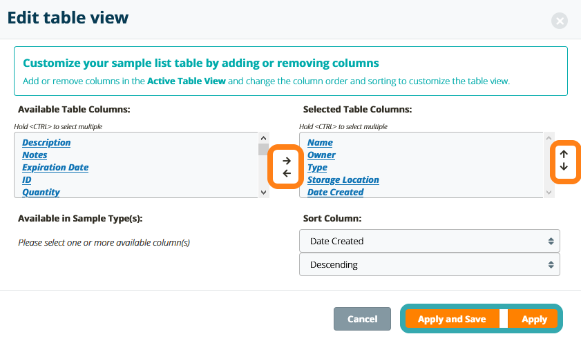Viewport: 581px width, 343px height.
Task: Move selected column down with down arrow
Action: point(564,167)
